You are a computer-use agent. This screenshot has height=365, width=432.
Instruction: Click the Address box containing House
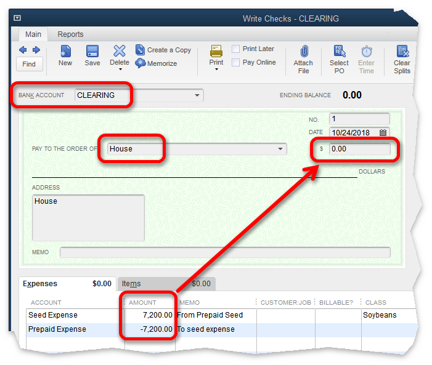pyautogui.click(x=88, y=218)
